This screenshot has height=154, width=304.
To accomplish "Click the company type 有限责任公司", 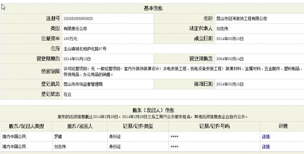I will (75, 29).
